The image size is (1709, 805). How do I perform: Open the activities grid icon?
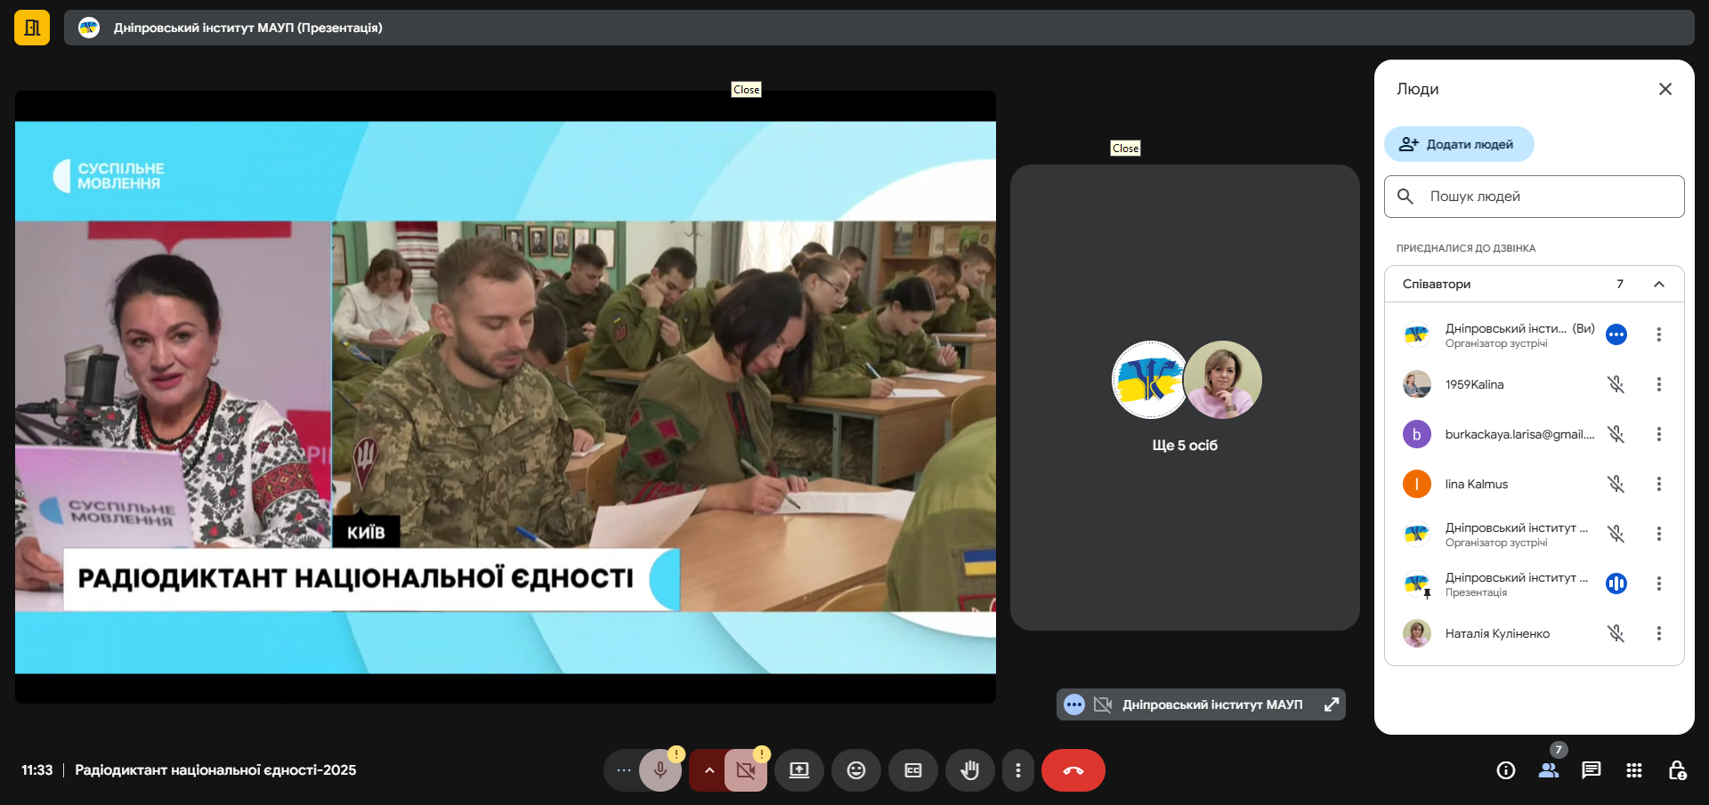(1633, 770)
